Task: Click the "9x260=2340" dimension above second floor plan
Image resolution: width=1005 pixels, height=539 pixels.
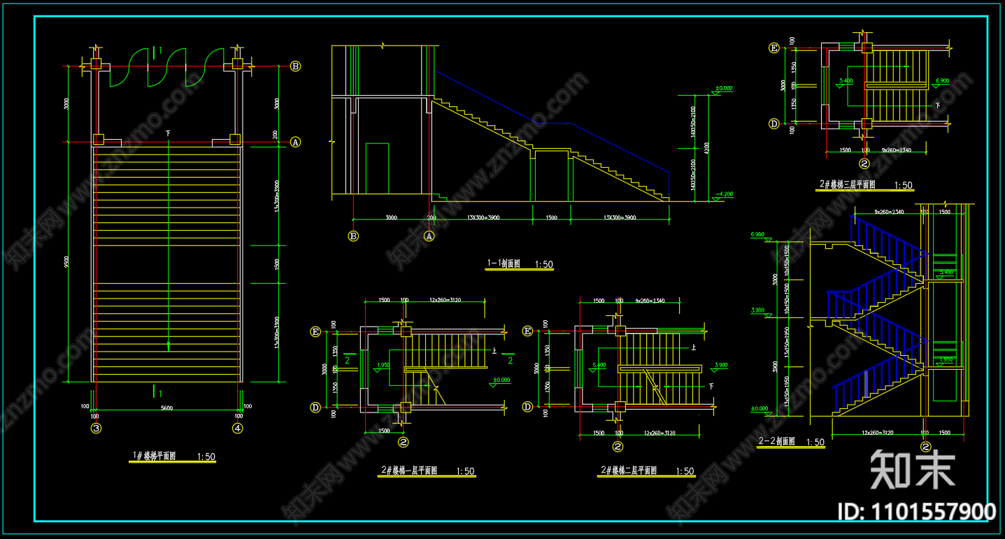Action: [648, 301]
